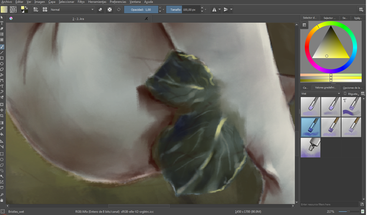Toggle eraser mode on
Viewport: 367px width, 215px height.
100,10
